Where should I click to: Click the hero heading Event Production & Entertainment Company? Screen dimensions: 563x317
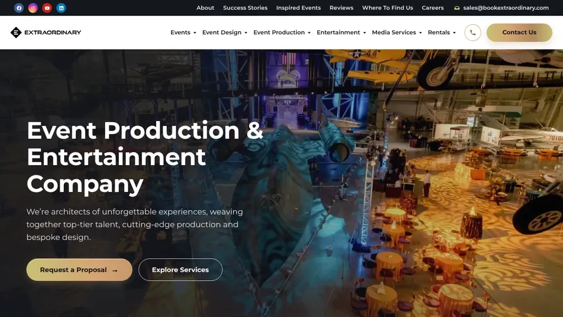[x=145, y=157]
